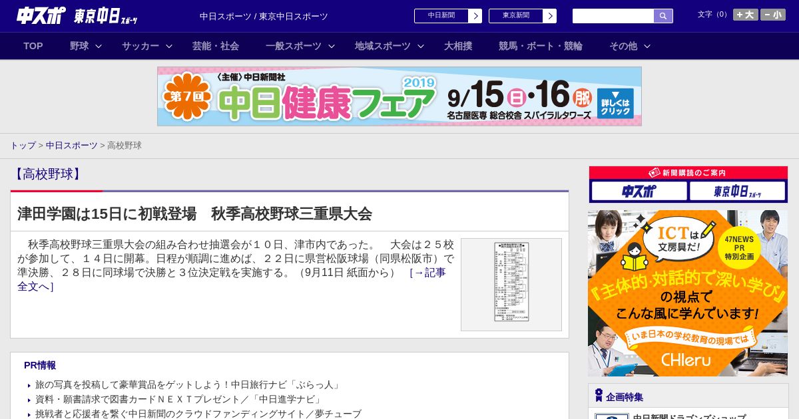This screenshot has width=799, height=419.
Task: Open 東京新聞 header link button
Action: 523,16
